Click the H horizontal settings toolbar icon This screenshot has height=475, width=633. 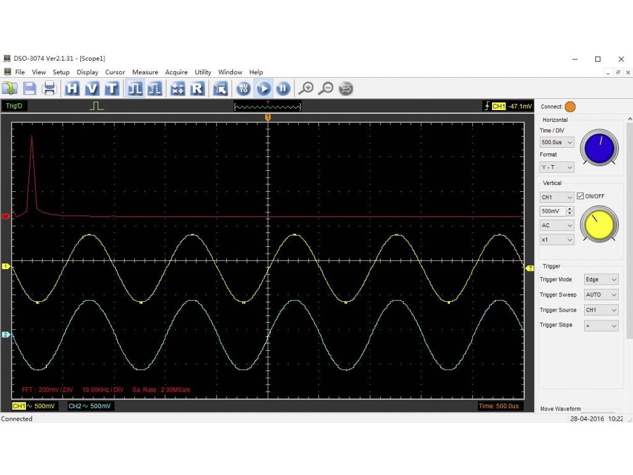72,88
